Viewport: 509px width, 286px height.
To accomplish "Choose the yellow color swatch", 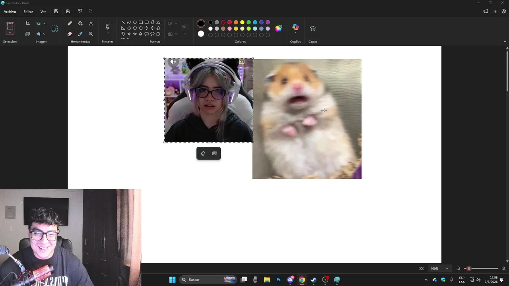I will tap(242, 22).
